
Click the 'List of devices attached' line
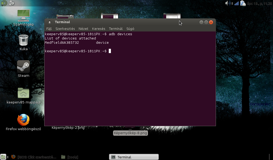[70, 38]
